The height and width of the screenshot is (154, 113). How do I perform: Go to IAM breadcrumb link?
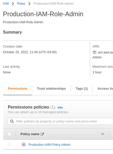tap(6, 4)
